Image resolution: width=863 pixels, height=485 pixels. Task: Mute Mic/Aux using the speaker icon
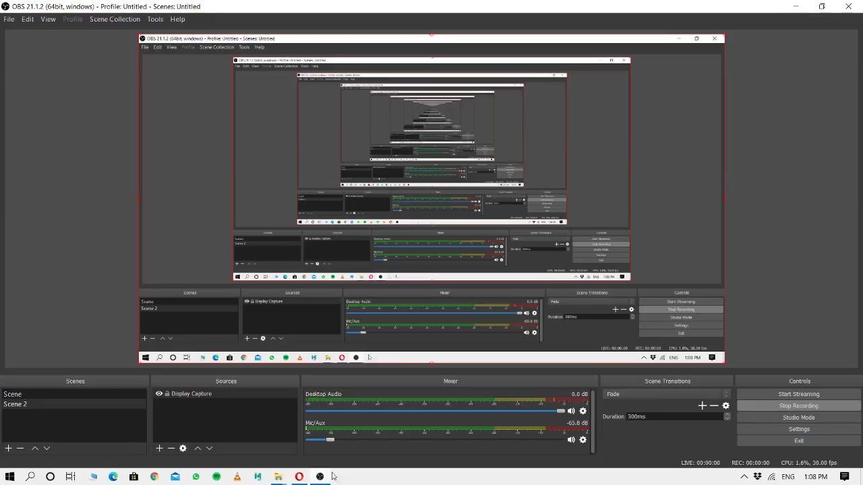pos(571,440)
